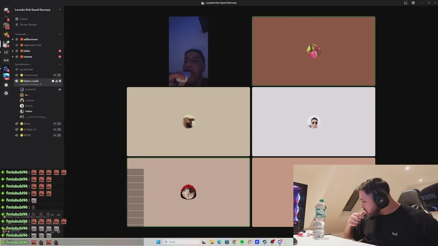Create a channel in Textkanäle via plus
This screenshot has height=246, width=438.
pos(60,34)
